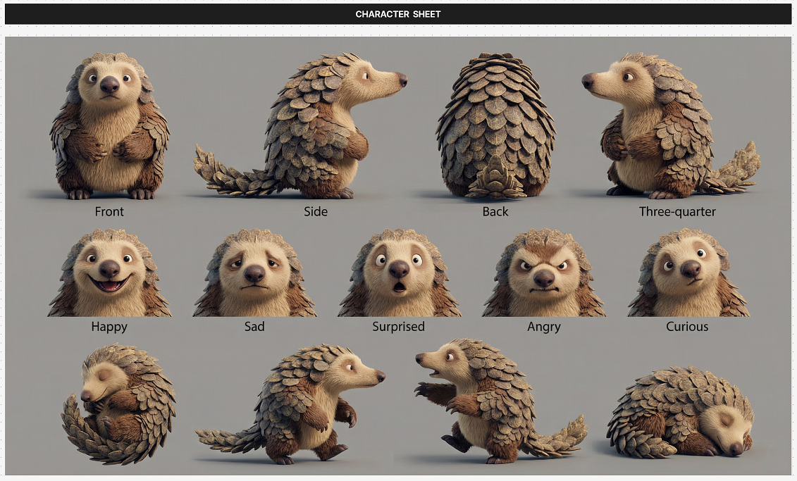
Task: Select the Front view pangolin pose
Action: (x=109, y=127)
